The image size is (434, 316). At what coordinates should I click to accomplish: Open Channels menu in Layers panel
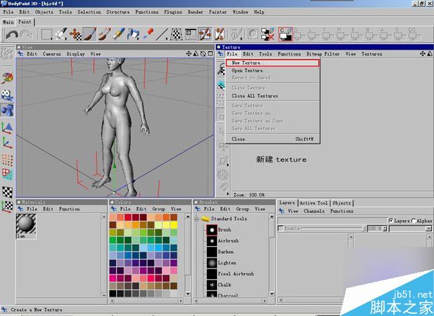pyautogui.click(x=314, y=211)
